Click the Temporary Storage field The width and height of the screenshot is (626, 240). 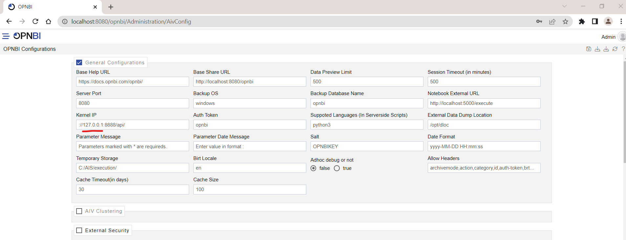[133, 168]
